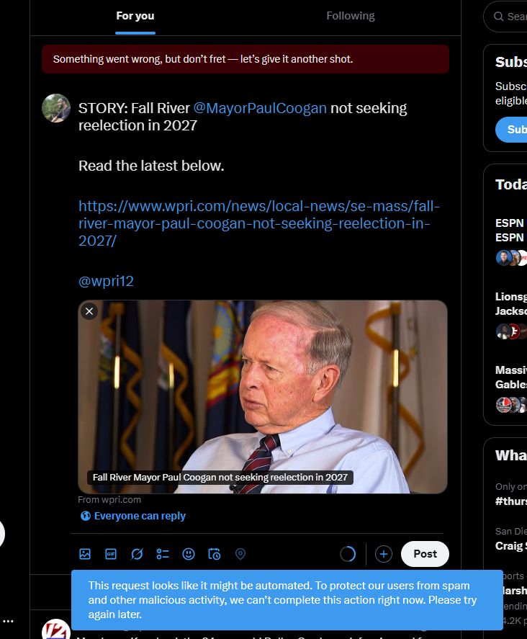
Task: Click the Post button
Action: [425, 554]
